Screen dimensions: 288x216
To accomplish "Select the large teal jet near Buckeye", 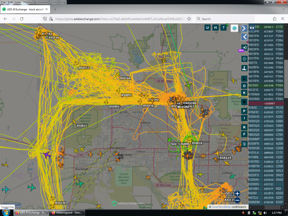I will (80, 184).
